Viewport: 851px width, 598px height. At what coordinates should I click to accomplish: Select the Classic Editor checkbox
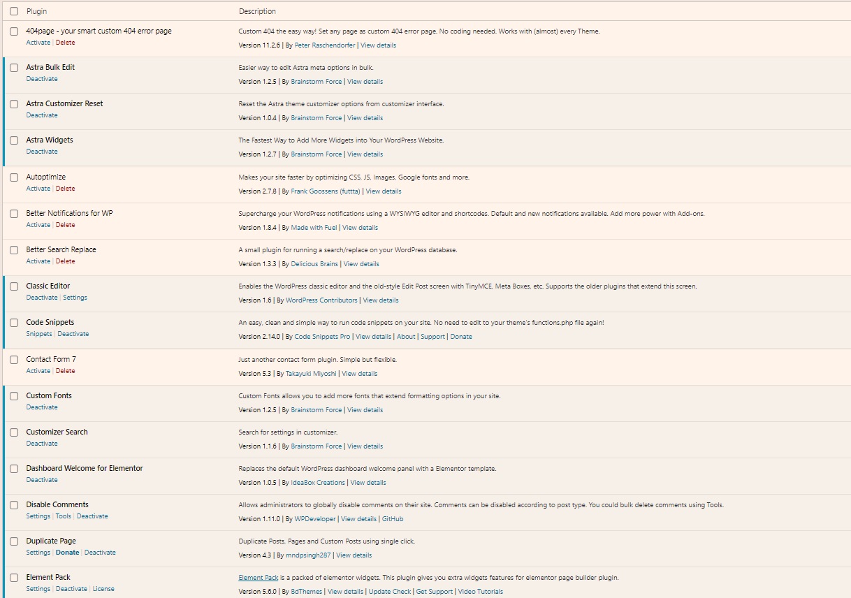[14, 286]
